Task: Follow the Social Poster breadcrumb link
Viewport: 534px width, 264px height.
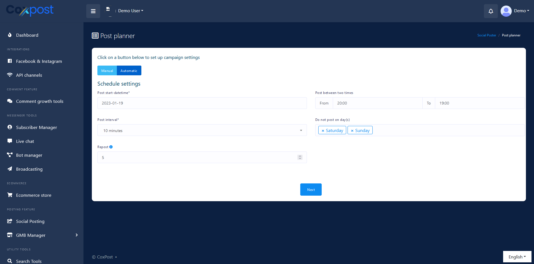Action: (x=486, y=35)
